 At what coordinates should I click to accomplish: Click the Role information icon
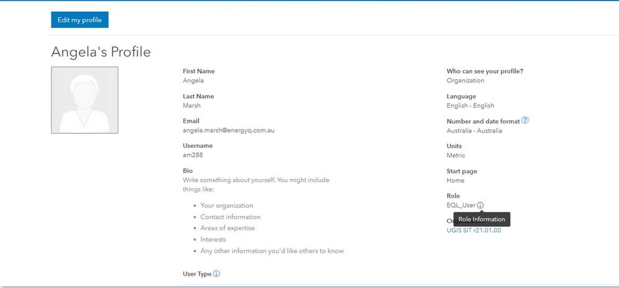click(x=481, y=205)
